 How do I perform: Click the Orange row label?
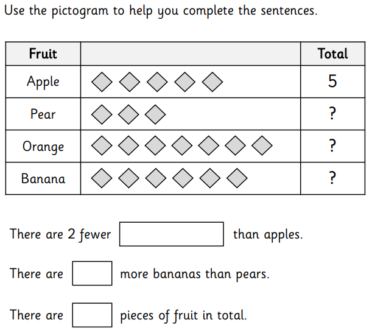click(43, 147)
